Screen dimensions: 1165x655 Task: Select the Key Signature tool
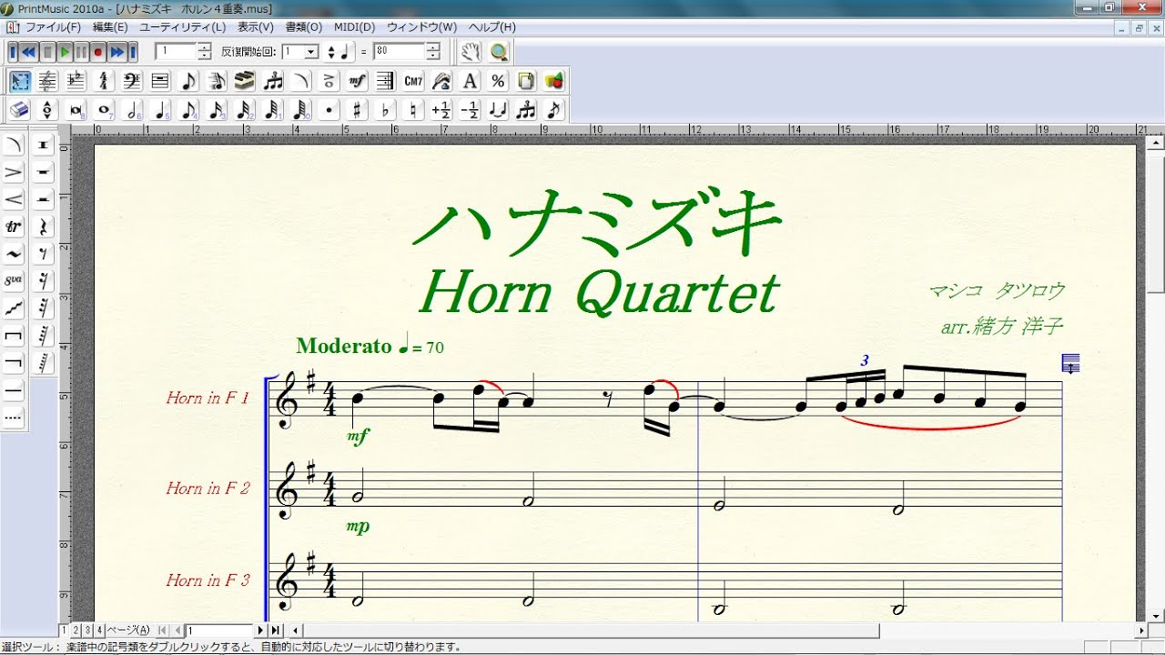point(76,81)
